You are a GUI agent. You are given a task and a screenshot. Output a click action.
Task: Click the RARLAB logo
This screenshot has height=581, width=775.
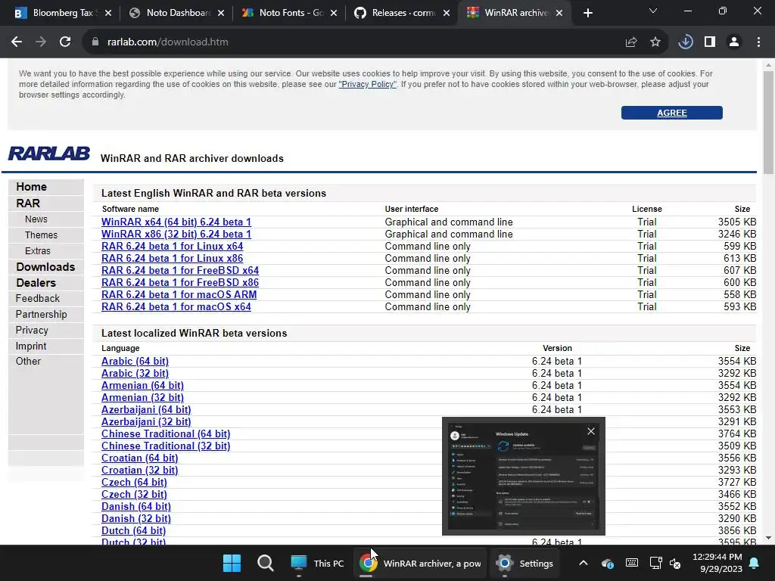(49, 153)
